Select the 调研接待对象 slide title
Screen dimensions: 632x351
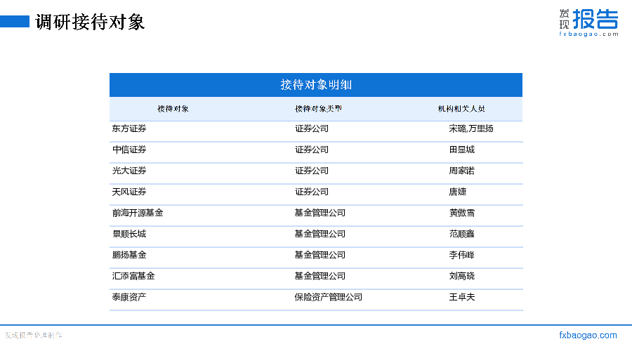[90, 22]
